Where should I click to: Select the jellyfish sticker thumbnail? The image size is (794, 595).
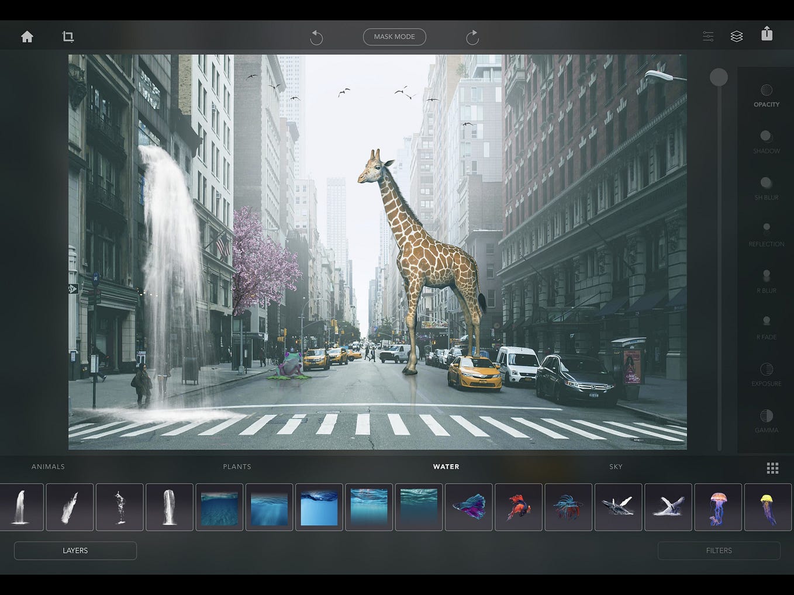(719, 507)
